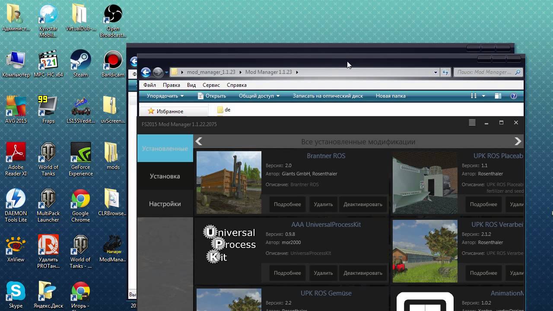
Task: Click Подробнее for Brantner ROS
Action: click(287, 204)
